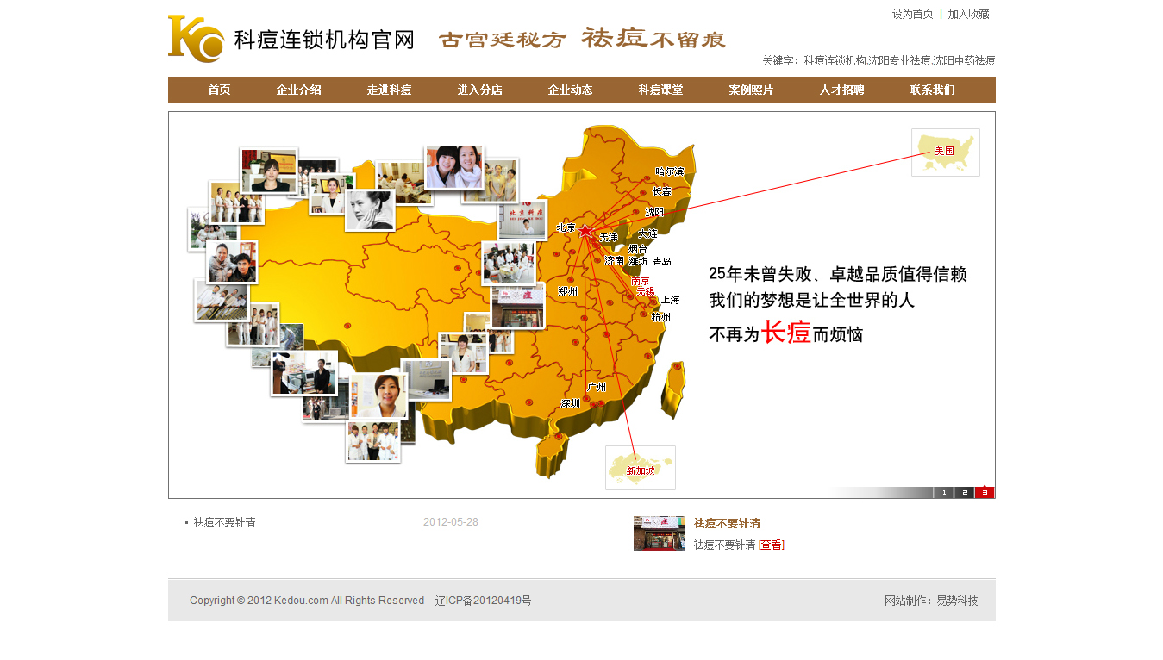
Task: Click the 查看 link beside the article summary
Action: click(771, 545)
